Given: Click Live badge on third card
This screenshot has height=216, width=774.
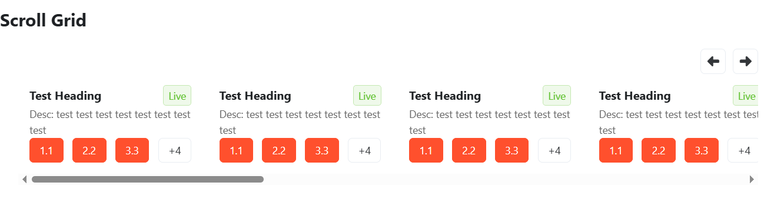Looking at the screenshot, I should click(557, 96).
